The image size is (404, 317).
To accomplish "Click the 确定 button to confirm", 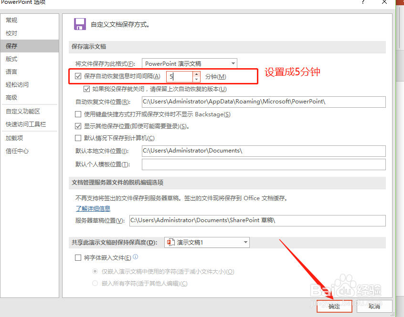I will (x=334, y=307).
